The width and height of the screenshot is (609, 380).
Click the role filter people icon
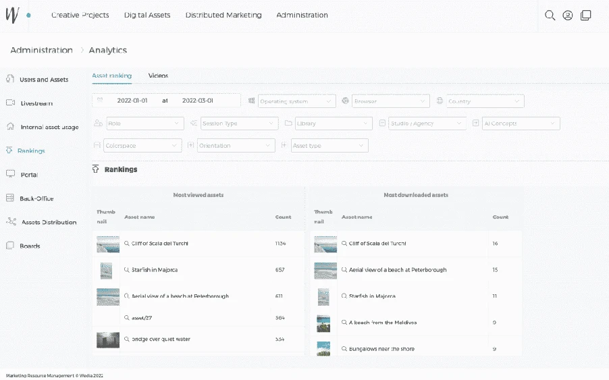coord(99,123)
